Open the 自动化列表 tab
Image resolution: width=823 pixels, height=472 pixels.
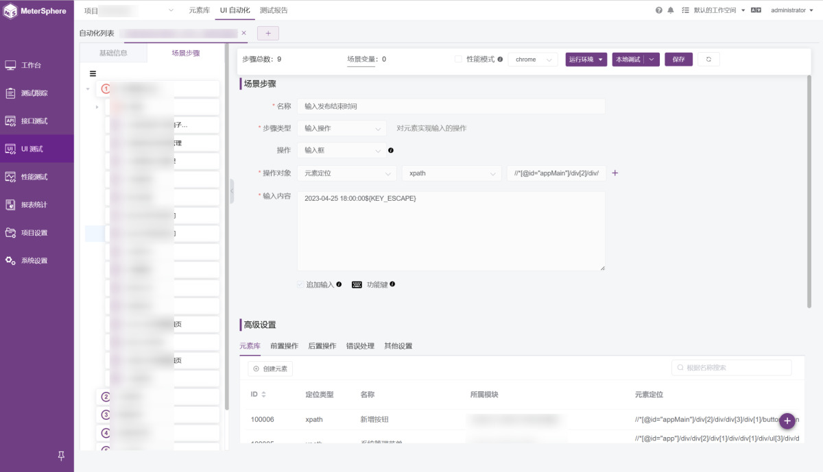tap(97, 33)
